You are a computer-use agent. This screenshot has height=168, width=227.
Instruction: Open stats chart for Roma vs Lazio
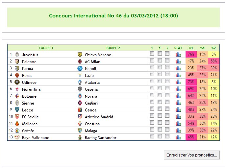click(178, 75)
